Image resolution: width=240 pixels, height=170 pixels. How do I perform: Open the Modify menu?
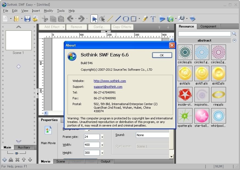tap(48, 11)
